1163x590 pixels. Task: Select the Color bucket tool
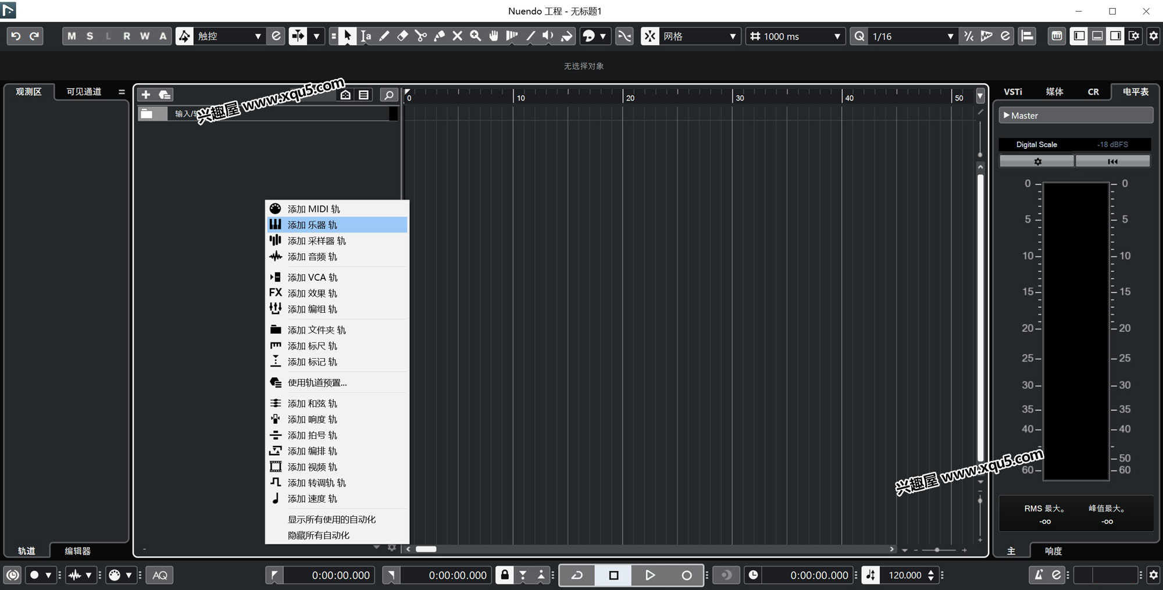pos(566,36)
